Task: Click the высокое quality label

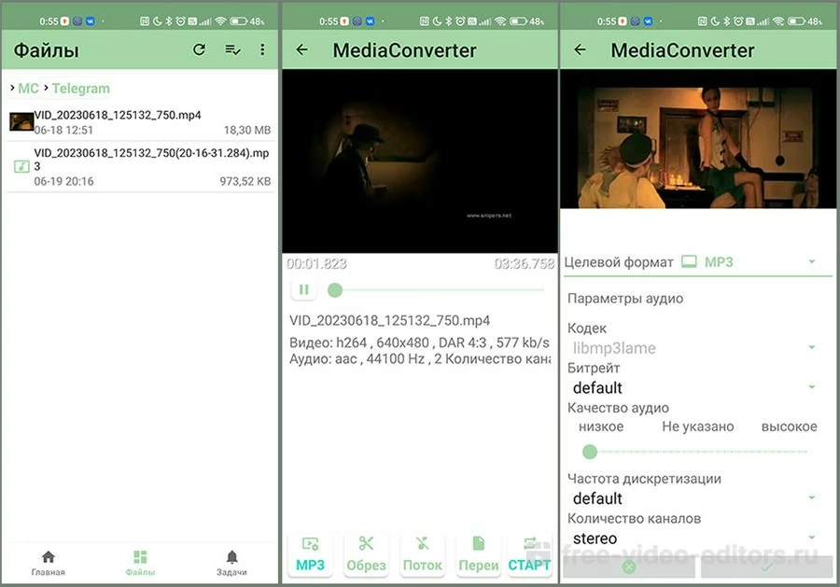Action: pos(789,426)
